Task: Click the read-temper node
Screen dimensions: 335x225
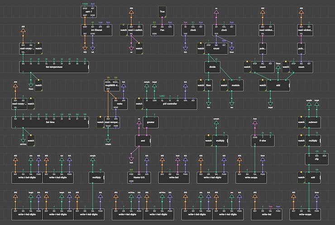Action: pyautogui.click(x=112, y=122)
